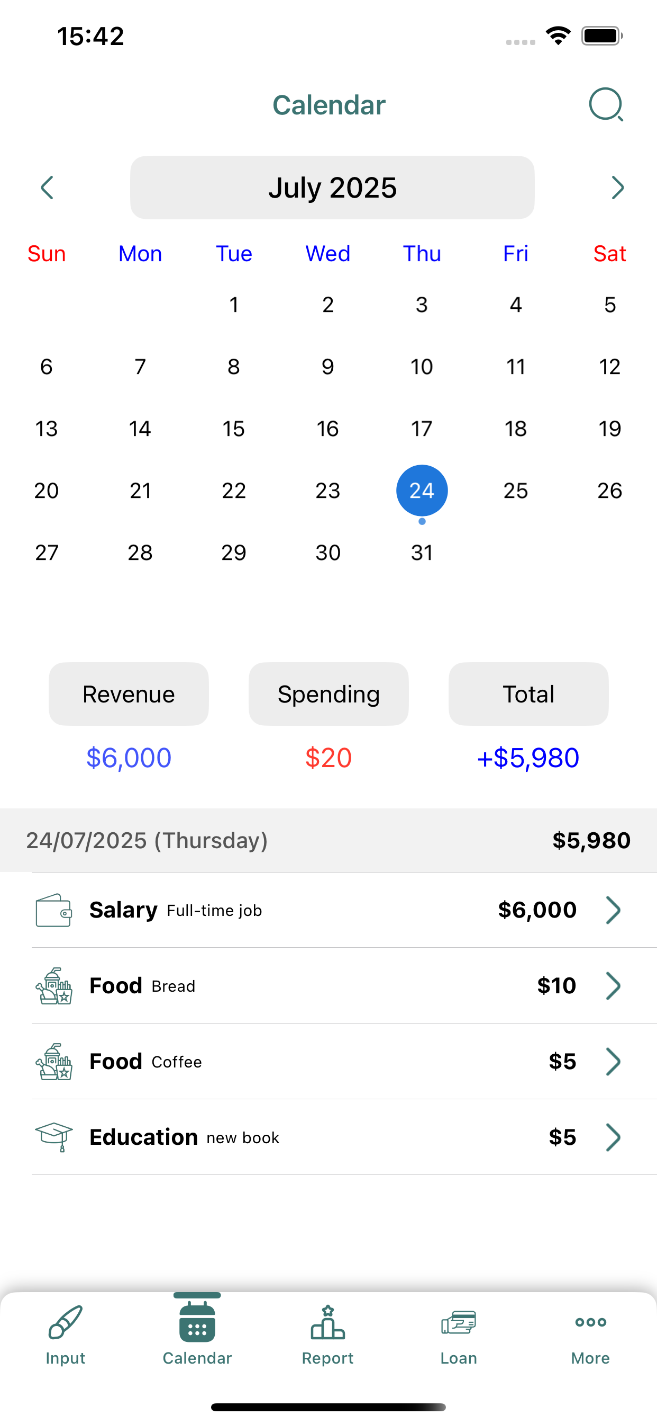Image resolution: width=657 pixels, height=1424 pixels.
Task: Tap the Input brush icon
Action: pyautogui.click(x=65, y=1322)
